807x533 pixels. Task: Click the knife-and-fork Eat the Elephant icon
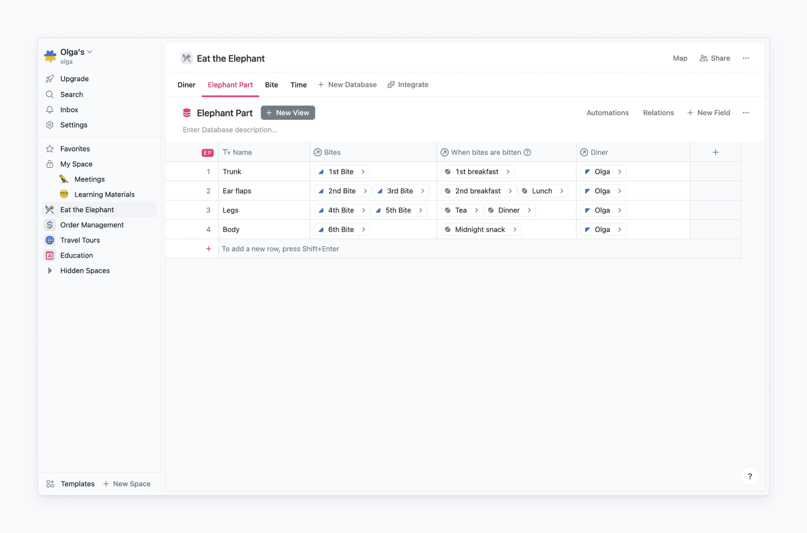click(x=49, y=209)
